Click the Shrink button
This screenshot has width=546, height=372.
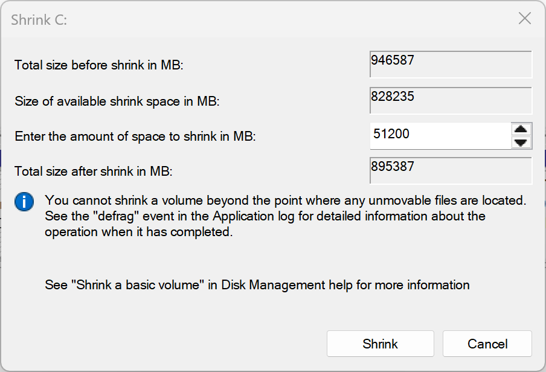tap(381, 344)
